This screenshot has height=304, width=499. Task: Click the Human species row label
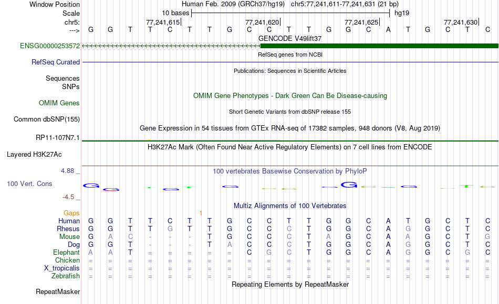coord(69,221)
